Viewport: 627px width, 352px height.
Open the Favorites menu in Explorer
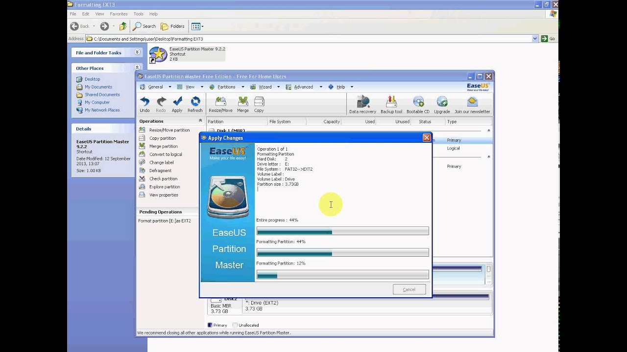point(118,14)
